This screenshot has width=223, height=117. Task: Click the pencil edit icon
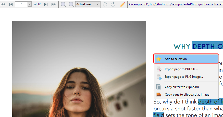pyautogui.click(x=123, y=4)
